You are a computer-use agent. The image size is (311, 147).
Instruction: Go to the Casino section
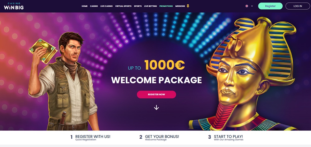tap(94, 6)
